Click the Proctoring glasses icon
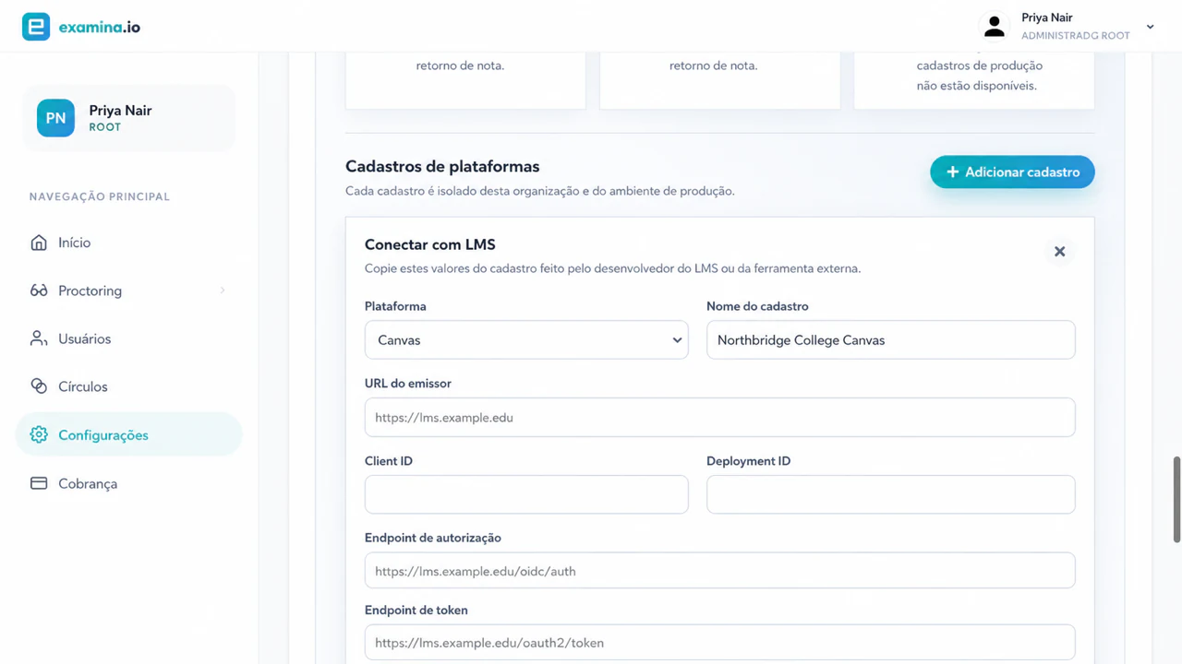The height and width of the screenshot is (664, 1182). [x=39, y=290]
